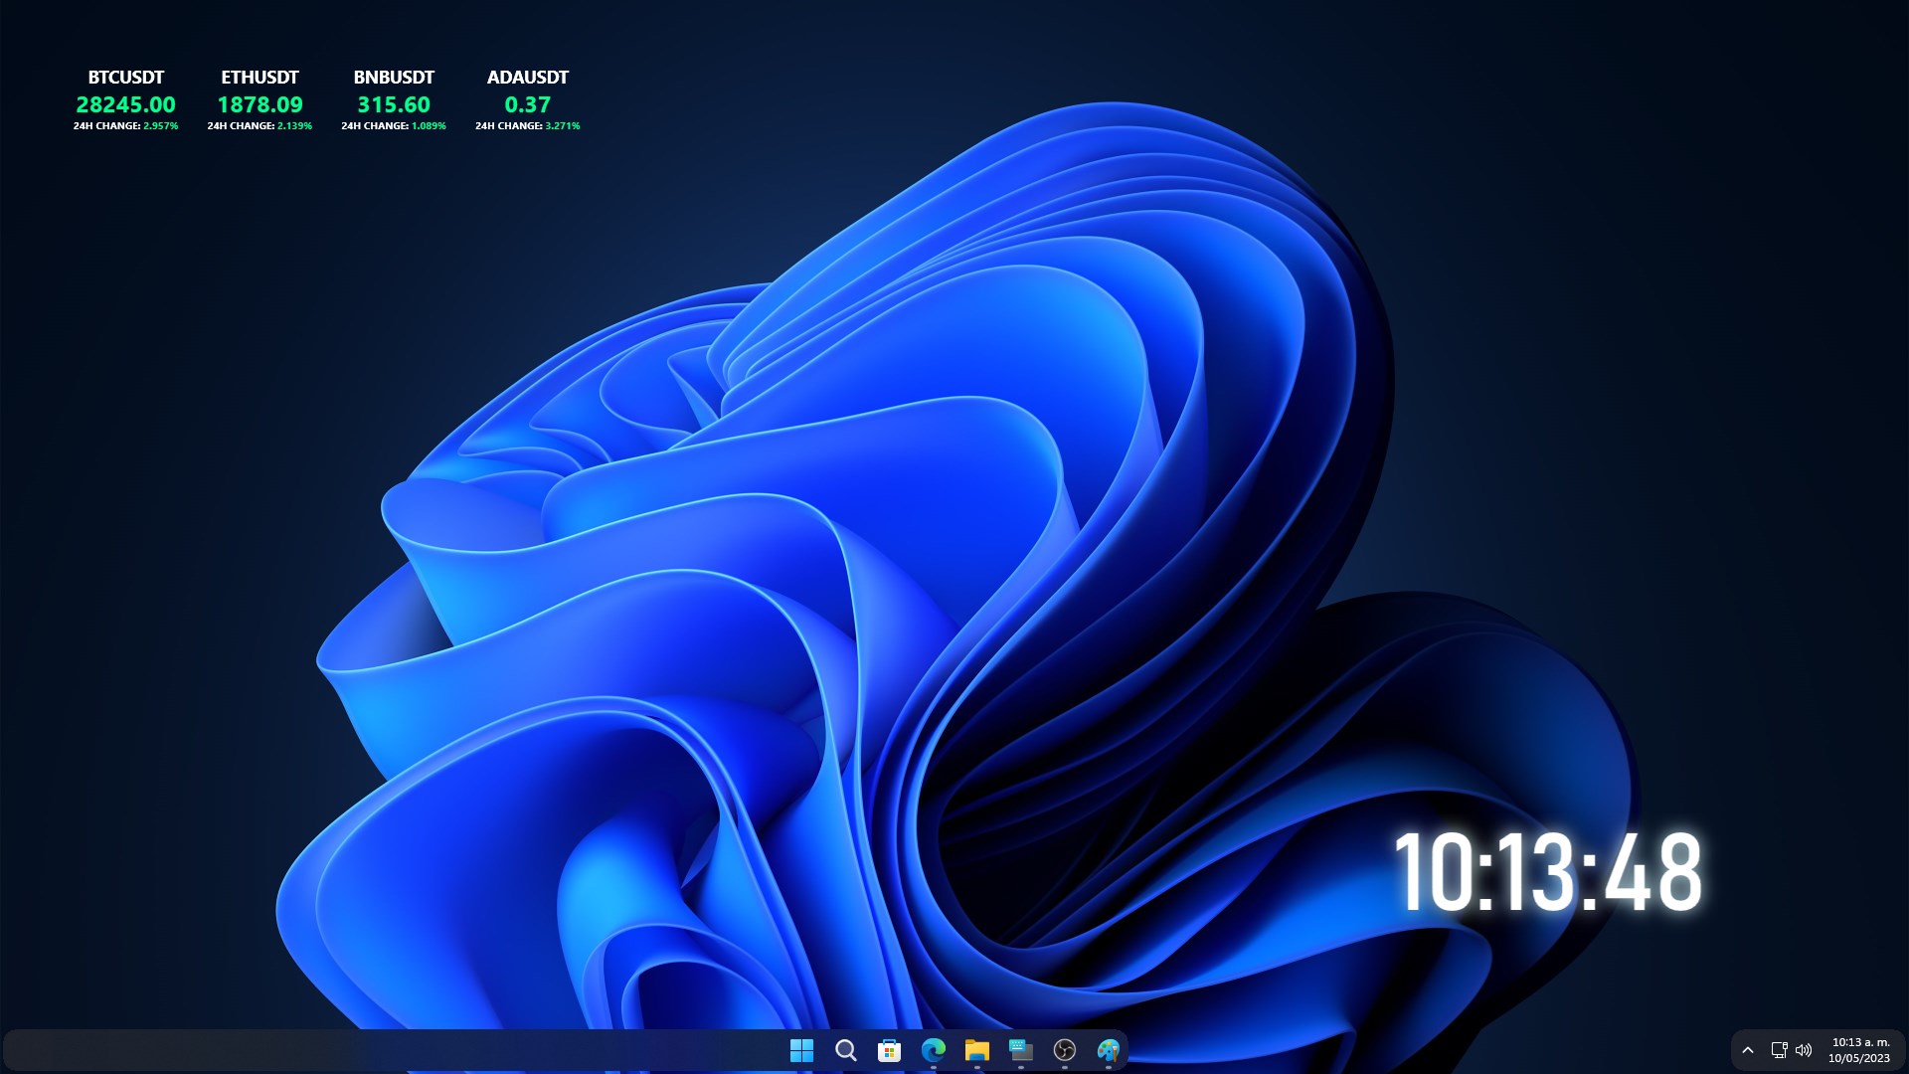The width and height of the screenshot is (1909, 1074).
Task: Click the ETHUSDT price 1878.09
Action: tap(260, 104)
